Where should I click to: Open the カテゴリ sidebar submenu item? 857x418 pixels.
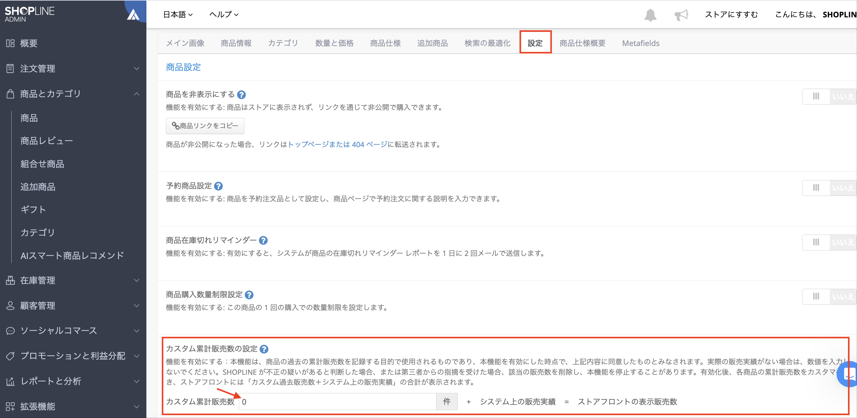(37, 232)
